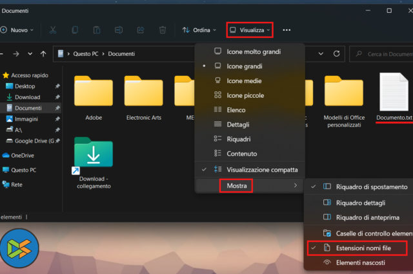Click the Up arrow navigation icon
The height and width of the screenshot is (274, 413).
point(43,54)
